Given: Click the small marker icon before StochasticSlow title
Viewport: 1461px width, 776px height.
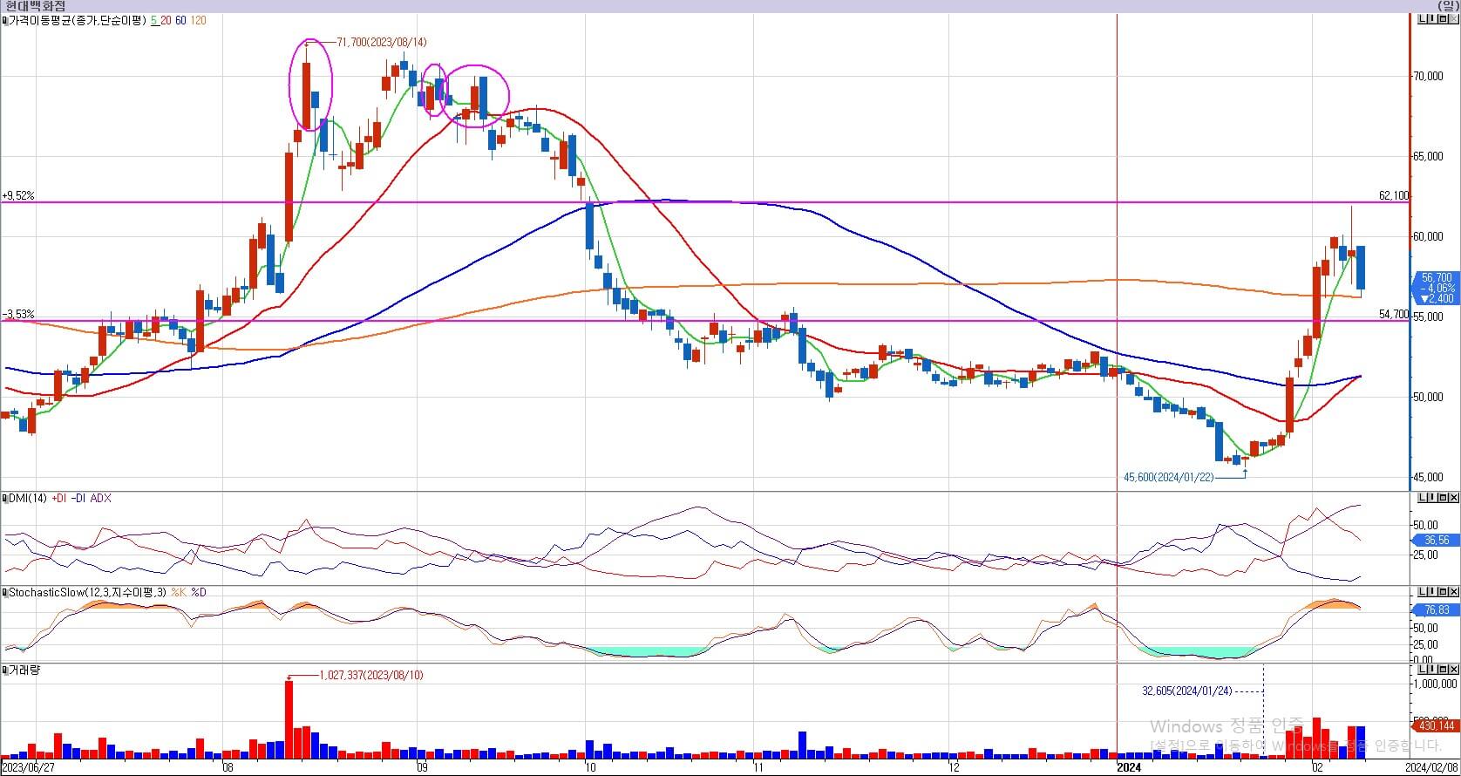Looking at the screenshot, I should coord(4,592).
